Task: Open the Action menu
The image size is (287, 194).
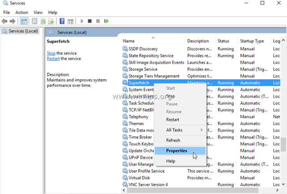Action: click(x=22, y=13)
